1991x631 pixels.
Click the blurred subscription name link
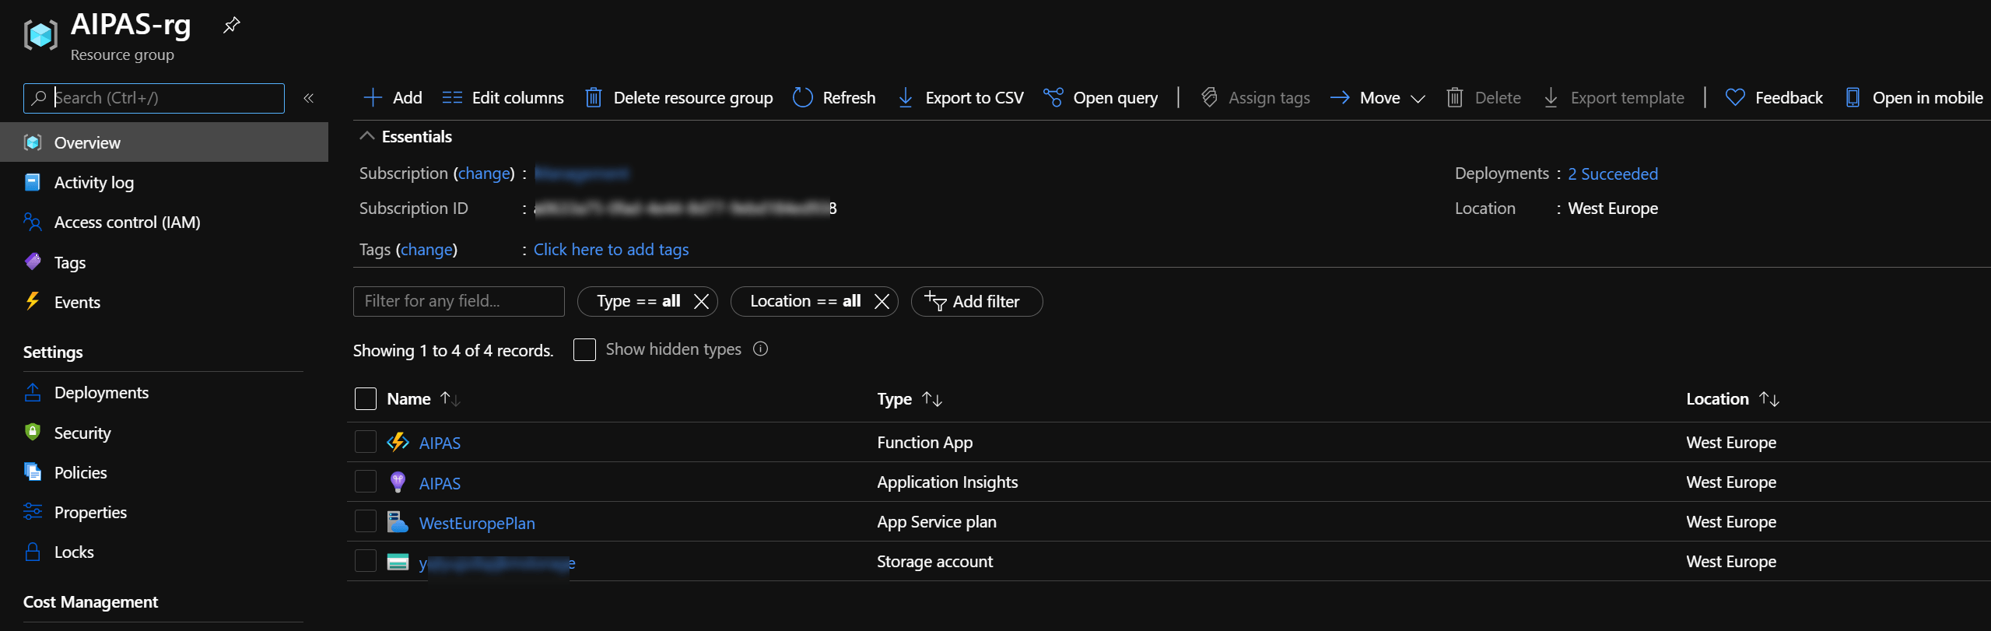[x=581, y=174]
